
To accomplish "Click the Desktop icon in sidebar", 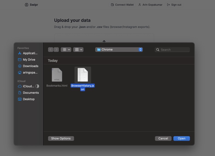I will pos(20,99).
